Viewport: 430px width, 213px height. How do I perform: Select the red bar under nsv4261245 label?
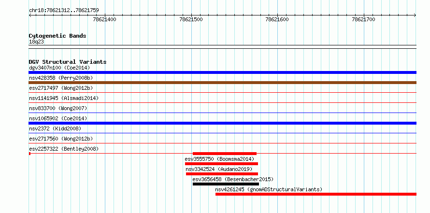(316, 194)
